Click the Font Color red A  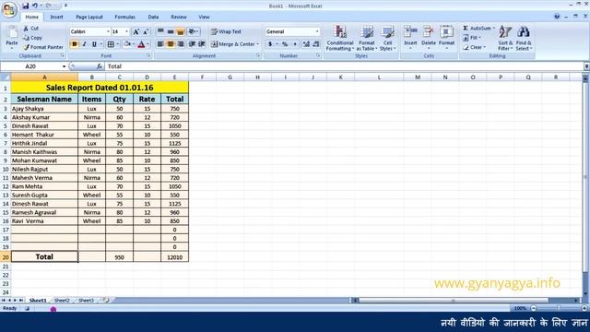point(141,44)
